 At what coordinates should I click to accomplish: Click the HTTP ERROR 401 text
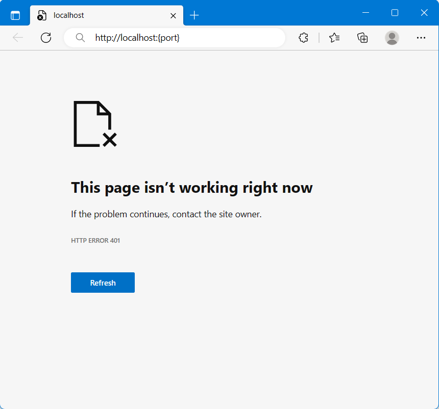(95, 240)
